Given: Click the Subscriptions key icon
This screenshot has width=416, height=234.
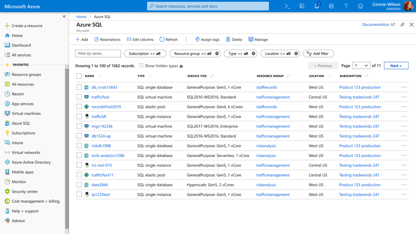Looking at the screenshot, I should 7,133.
